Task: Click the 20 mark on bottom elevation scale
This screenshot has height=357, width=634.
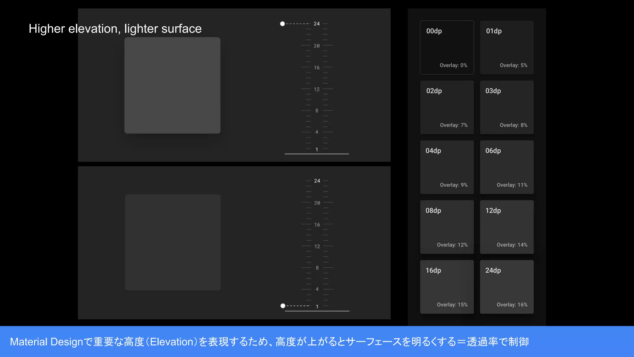Action: click(x=317, y=203)
